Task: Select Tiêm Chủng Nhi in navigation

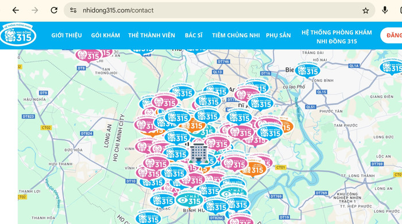Action: [x=236, y=36]
